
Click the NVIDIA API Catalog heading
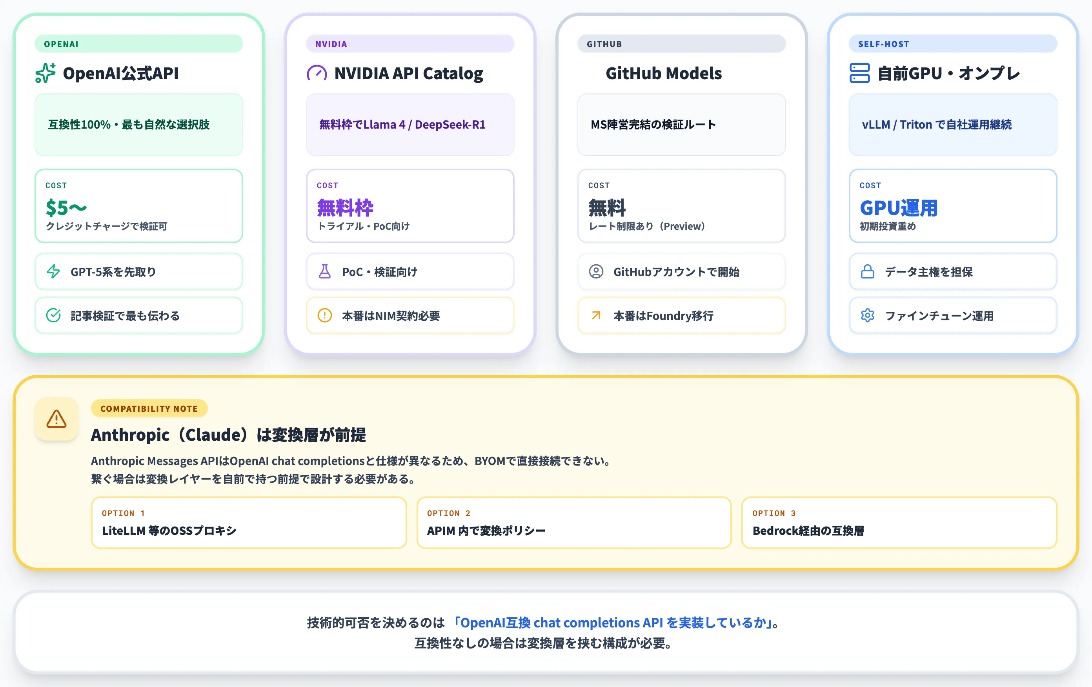(x=409, y=73)
